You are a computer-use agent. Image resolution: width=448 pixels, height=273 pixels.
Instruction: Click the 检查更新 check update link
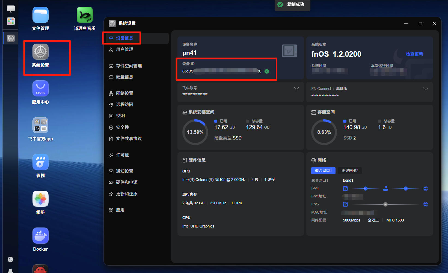414,54
